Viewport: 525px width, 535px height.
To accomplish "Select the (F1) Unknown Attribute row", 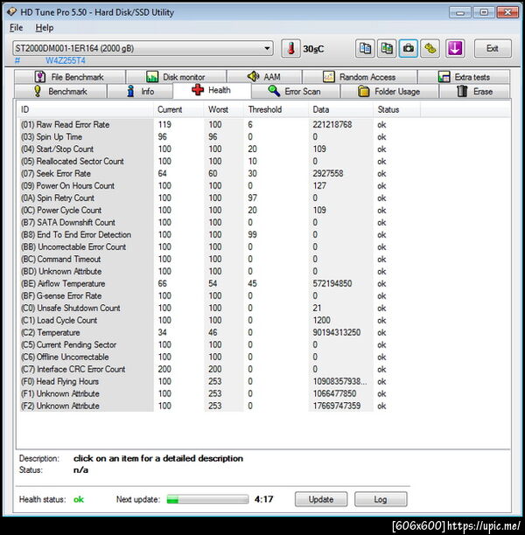I will coord(220,393).
